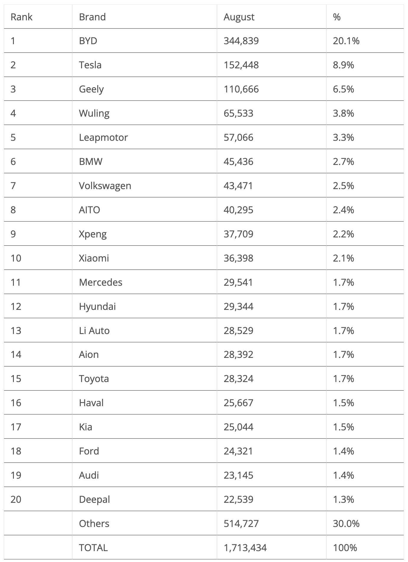Click AITO's 2.4% share cell
The image size is (408, 562).
pyautogui.click(x=343, y=210)
